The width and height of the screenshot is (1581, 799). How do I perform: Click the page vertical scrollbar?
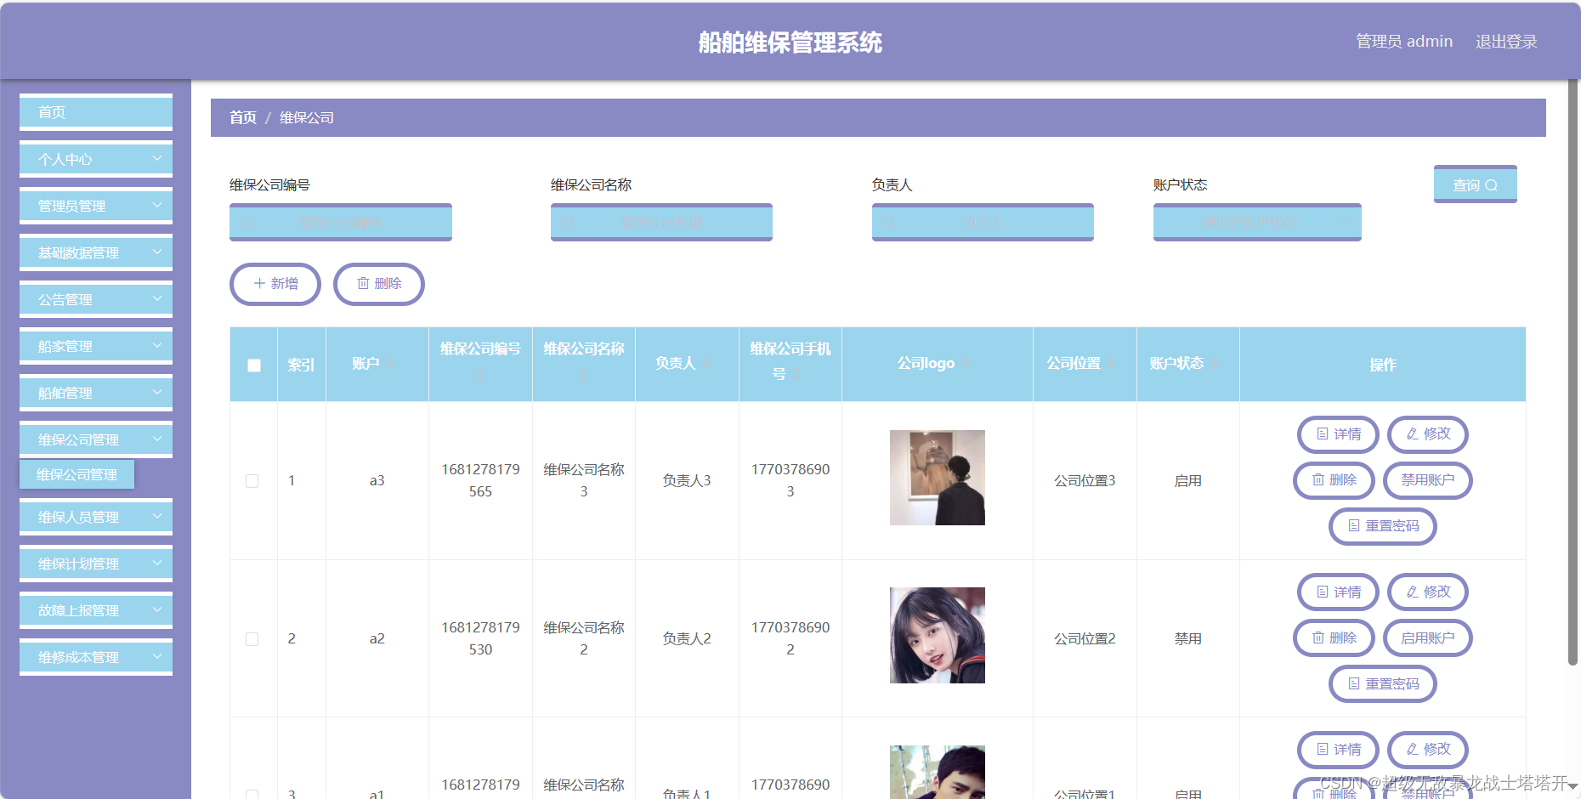point(1573,371)
